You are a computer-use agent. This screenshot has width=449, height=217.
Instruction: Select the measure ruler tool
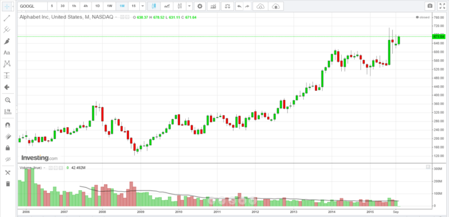pos(7,112)
